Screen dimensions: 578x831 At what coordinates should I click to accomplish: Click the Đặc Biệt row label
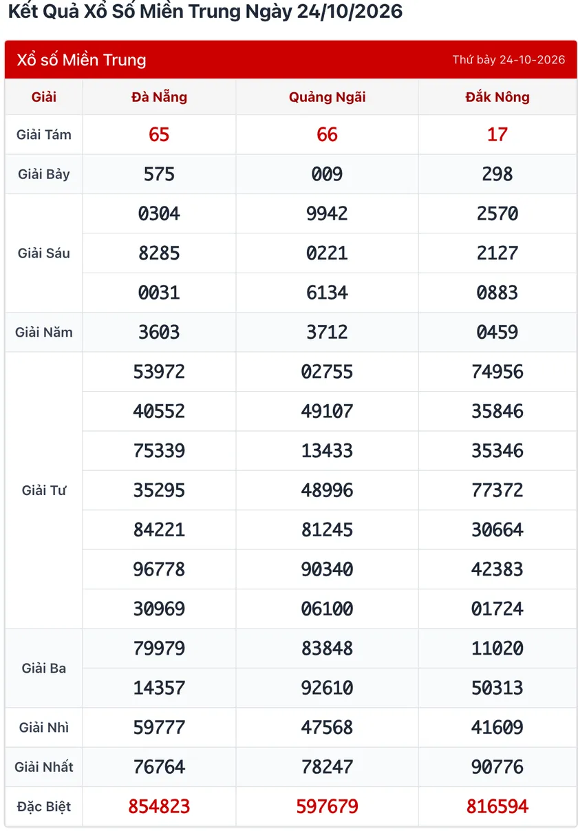pyautogui.click(x=44, y=806)
